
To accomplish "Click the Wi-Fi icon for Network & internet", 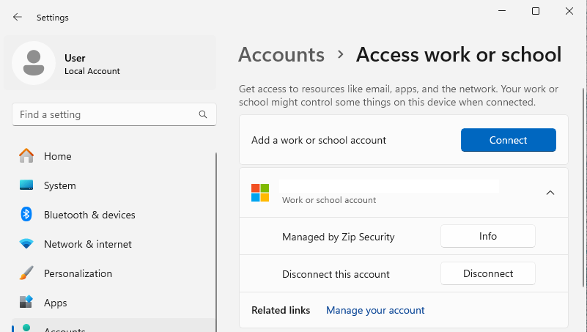I will [26, 244].
